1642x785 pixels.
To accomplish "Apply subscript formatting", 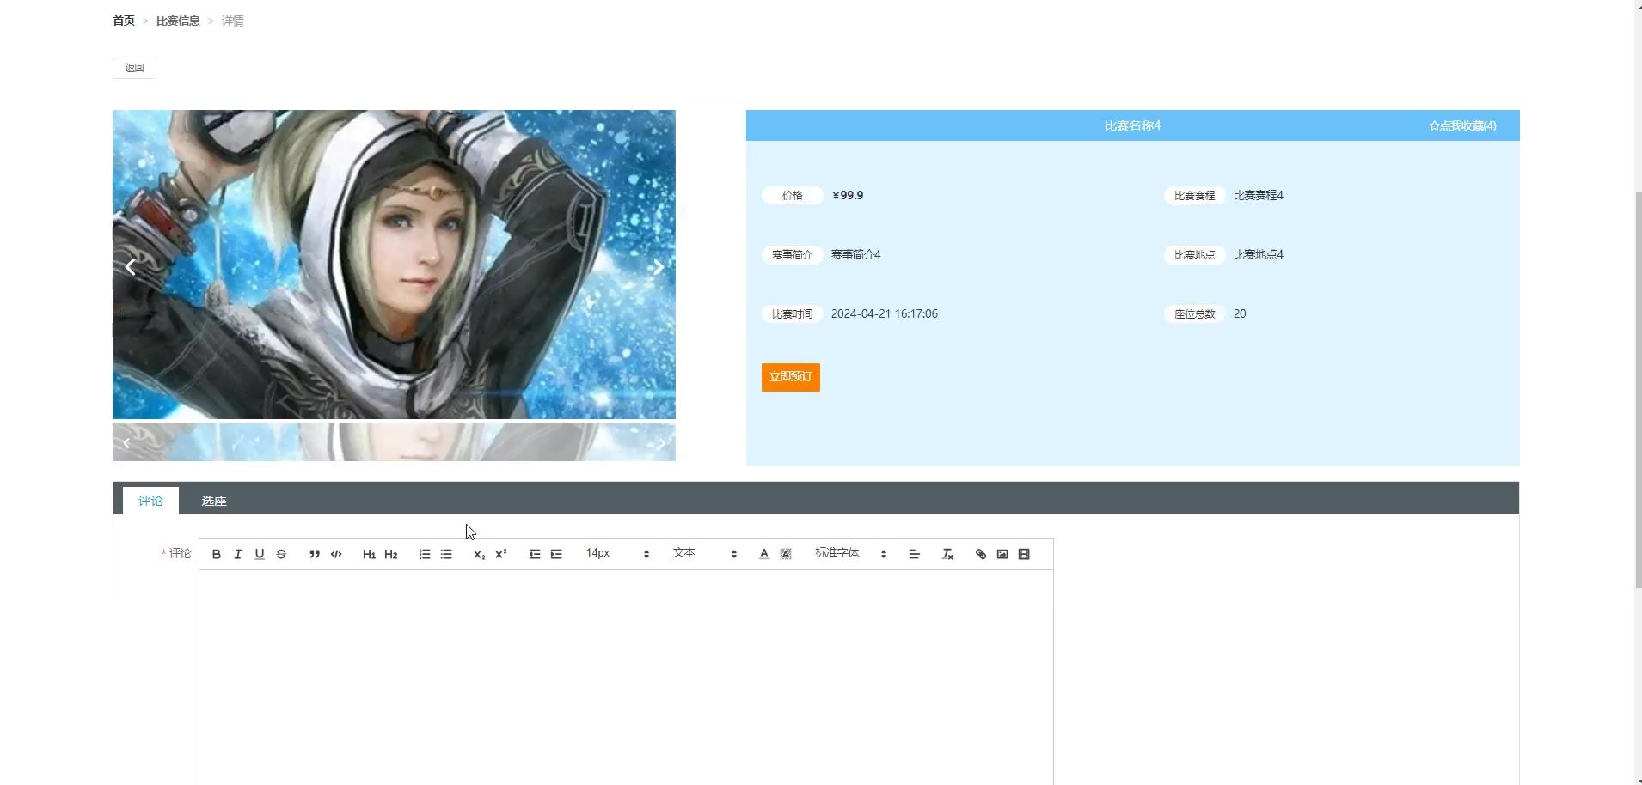I will [480, 554].
